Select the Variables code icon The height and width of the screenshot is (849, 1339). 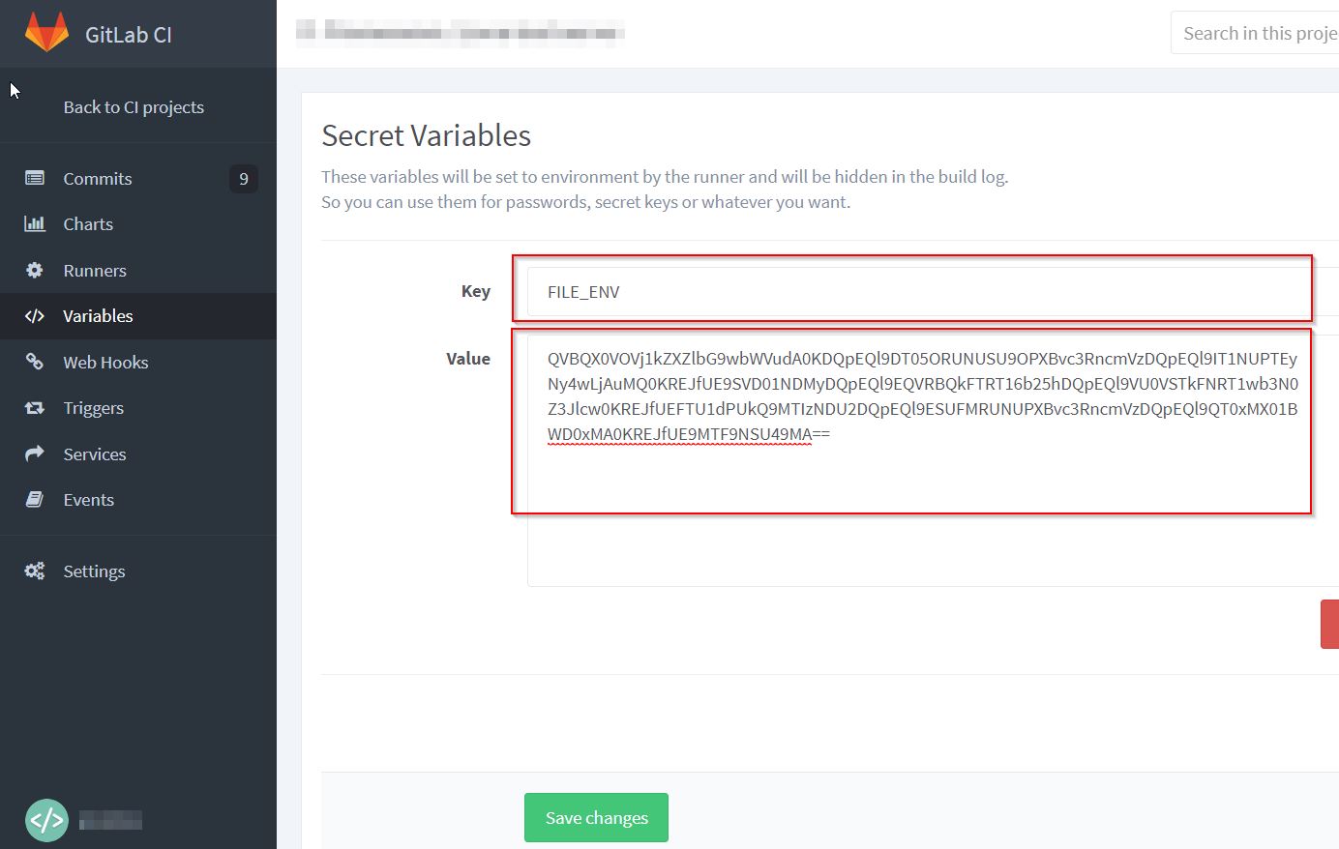point(34,315)
